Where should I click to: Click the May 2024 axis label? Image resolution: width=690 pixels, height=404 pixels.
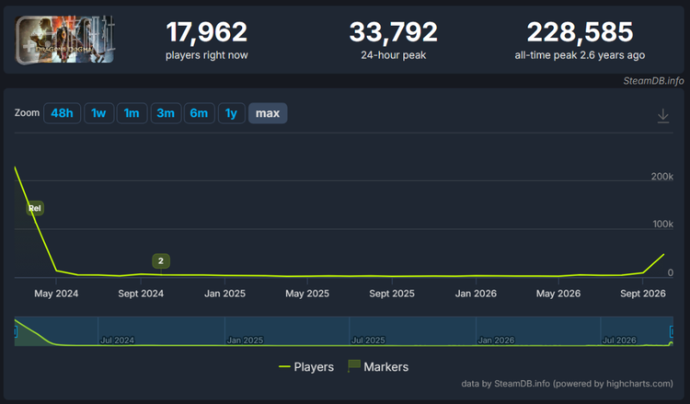tap(56, 294)
